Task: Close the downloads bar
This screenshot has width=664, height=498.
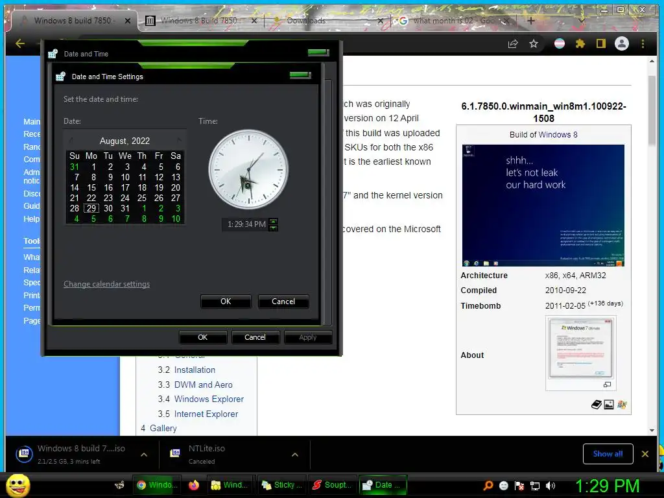Action: pos(645,454)
